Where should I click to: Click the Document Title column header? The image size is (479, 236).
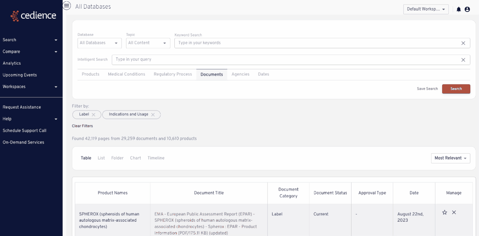pos(209,193)
